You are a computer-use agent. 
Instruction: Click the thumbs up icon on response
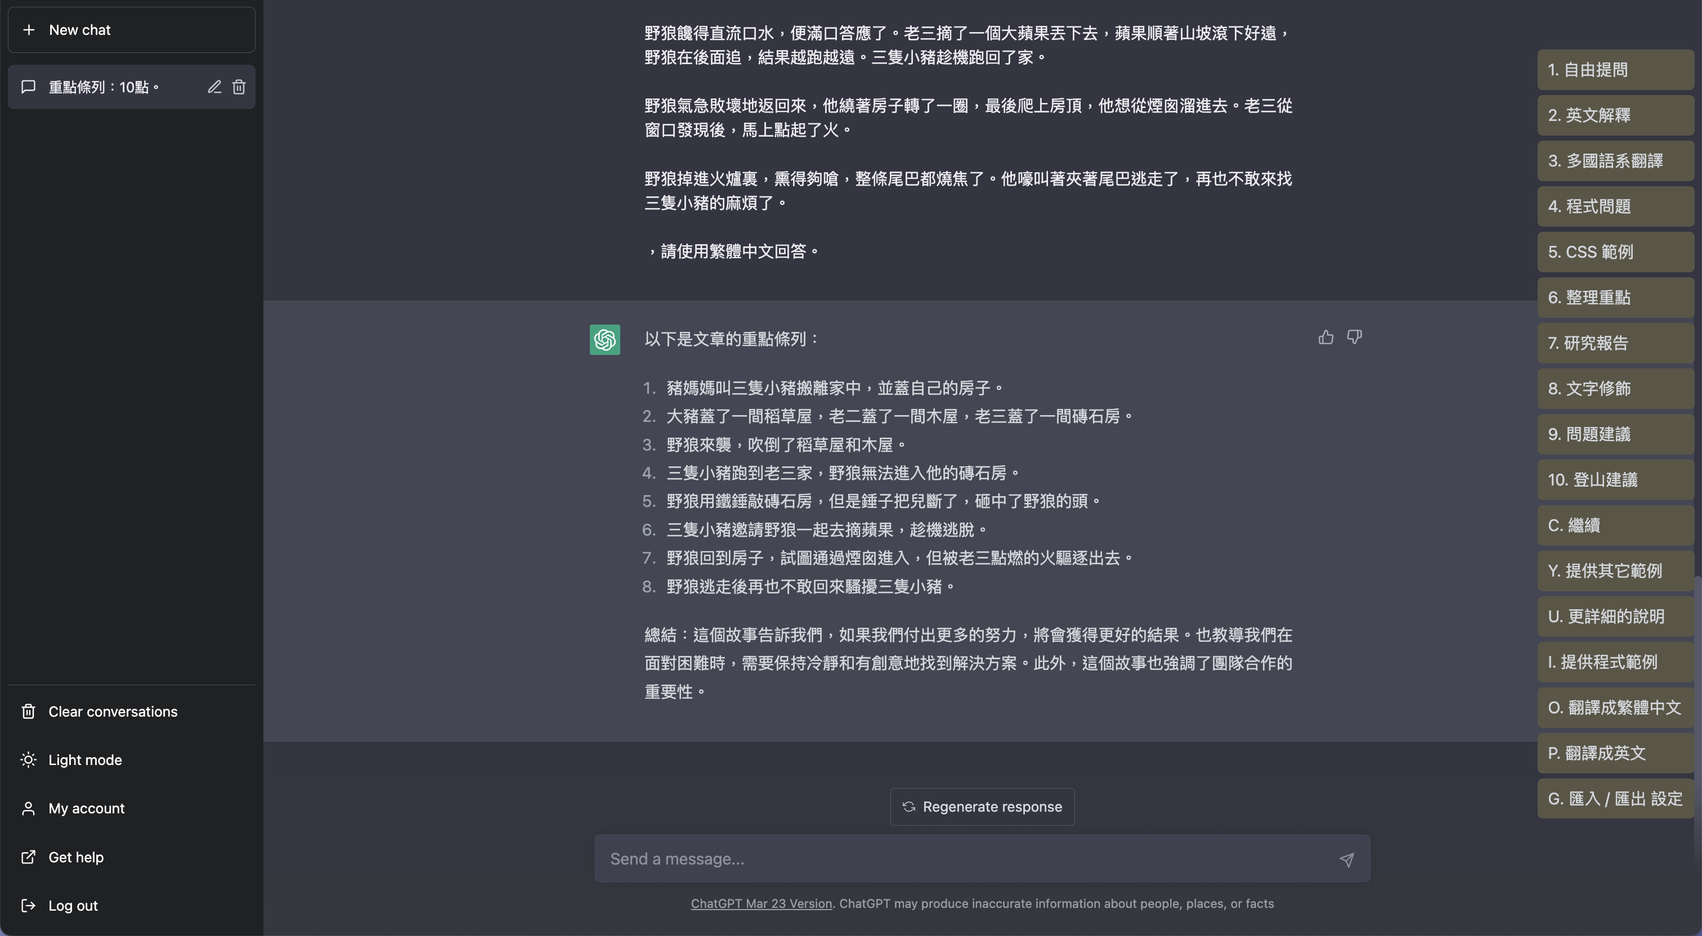point(1325,337)
